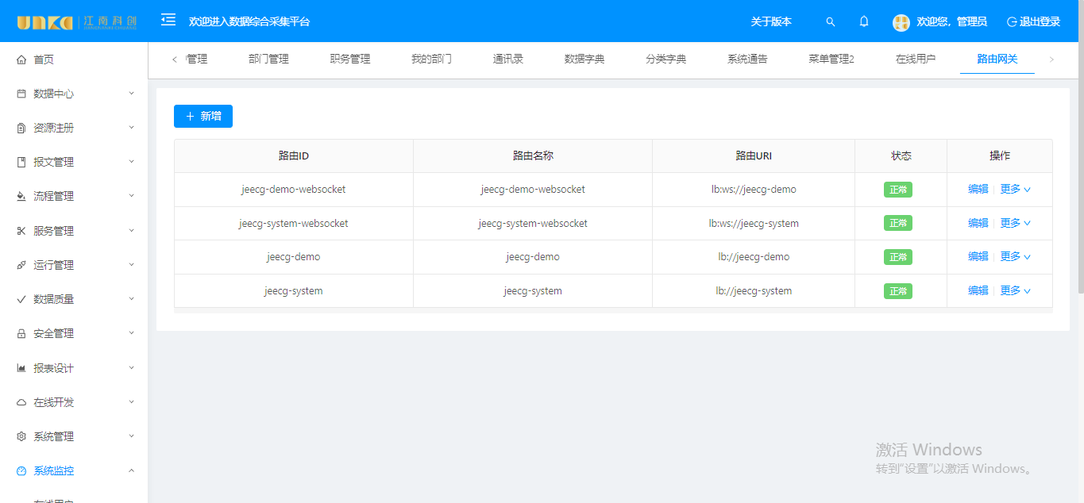Screen dimensions: 1084x503
Task: Click the 关于版本 header link
Action: (x=771, y=22)
